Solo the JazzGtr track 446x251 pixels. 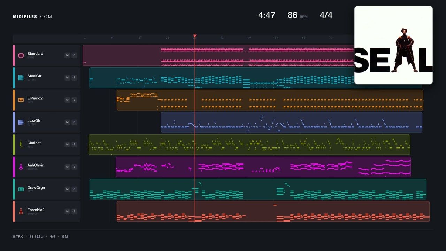(74, 122)
